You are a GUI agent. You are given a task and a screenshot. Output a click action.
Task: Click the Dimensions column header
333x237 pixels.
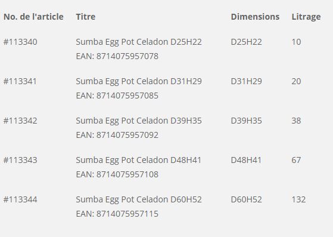(255, 17)
